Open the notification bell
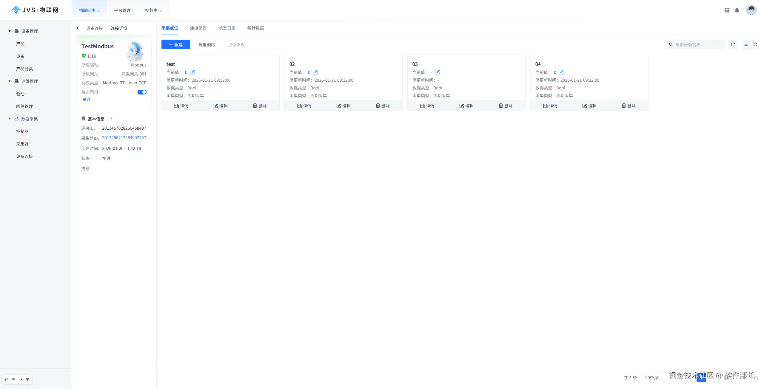The image size is (764, 389). 737,10
